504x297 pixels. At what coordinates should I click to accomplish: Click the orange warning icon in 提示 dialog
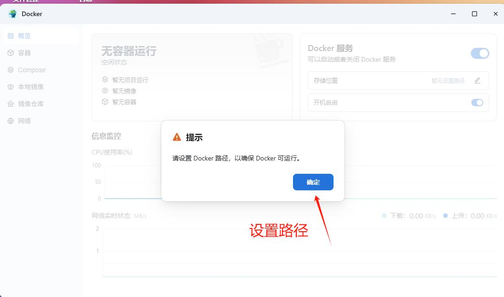[177, 137]
